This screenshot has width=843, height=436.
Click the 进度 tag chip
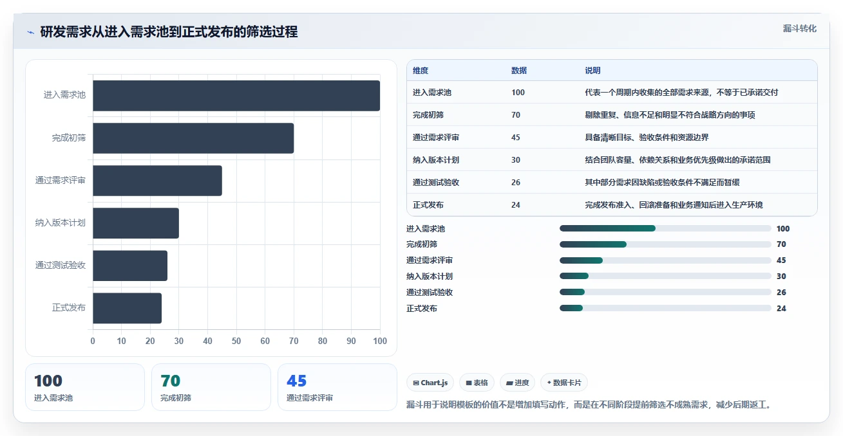(517, 383)
